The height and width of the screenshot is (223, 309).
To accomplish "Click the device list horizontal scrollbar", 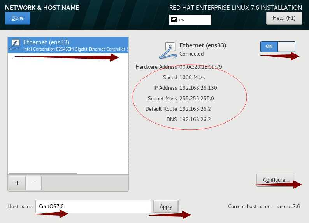I will tap(43, 173).
